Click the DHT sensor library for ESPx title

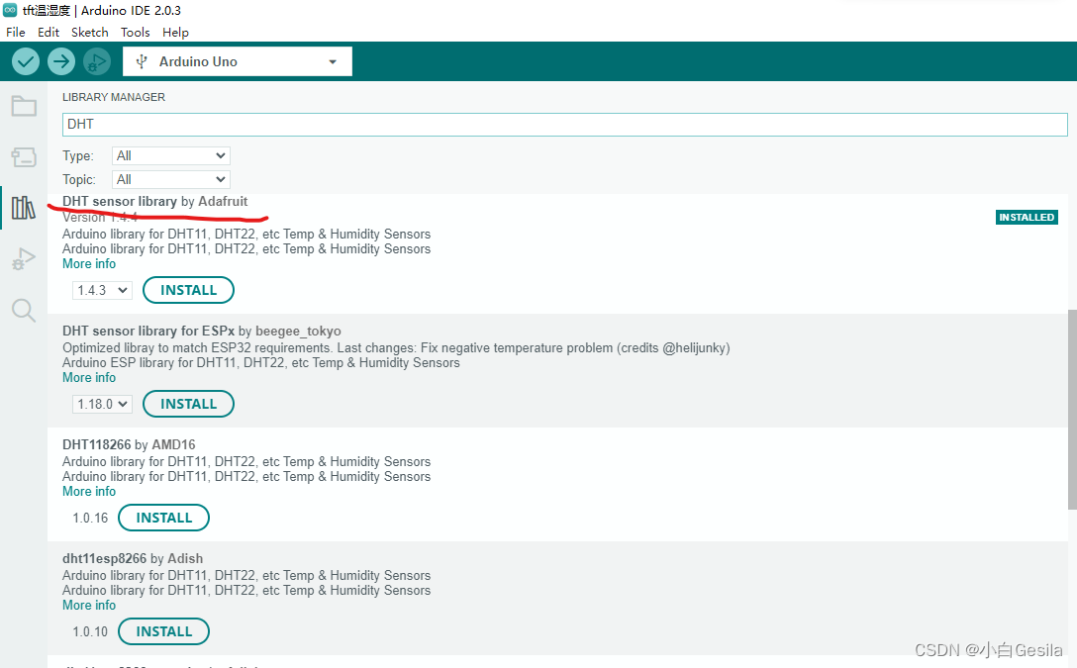pyautogui.click(x=202, y=331)
